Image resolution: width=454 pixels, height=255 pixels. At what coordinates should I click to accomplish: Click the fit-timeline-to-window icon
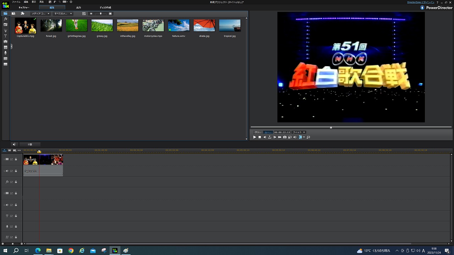pos(19,151)
